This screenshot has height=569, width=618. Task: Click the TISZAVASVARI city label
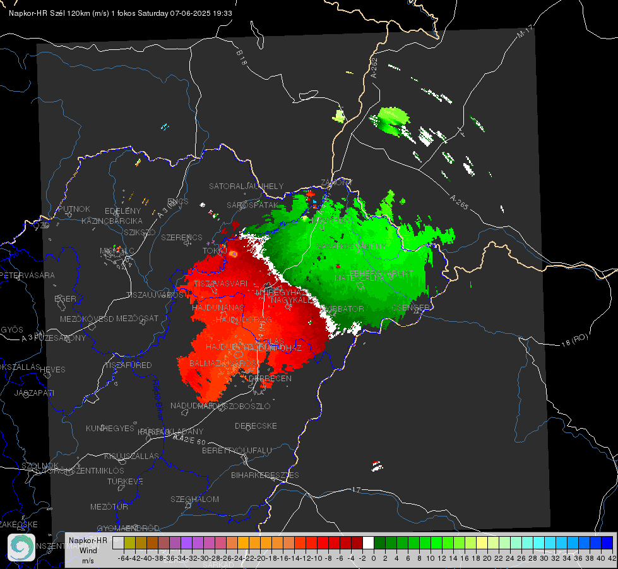[x=220, y=283]
